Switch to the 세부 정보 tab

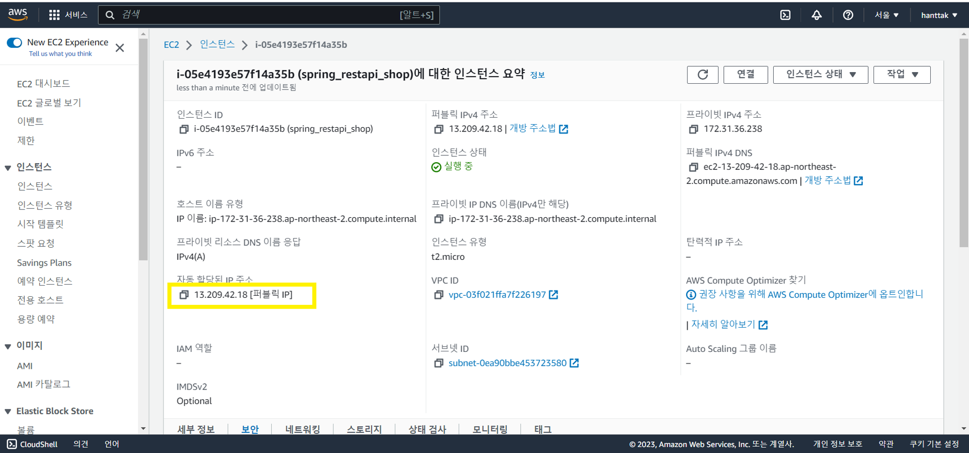196,429
